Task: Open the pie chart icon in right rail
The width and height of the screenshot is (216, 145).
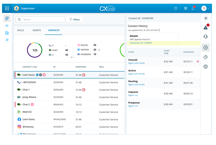Action: [x=206, y=57]
